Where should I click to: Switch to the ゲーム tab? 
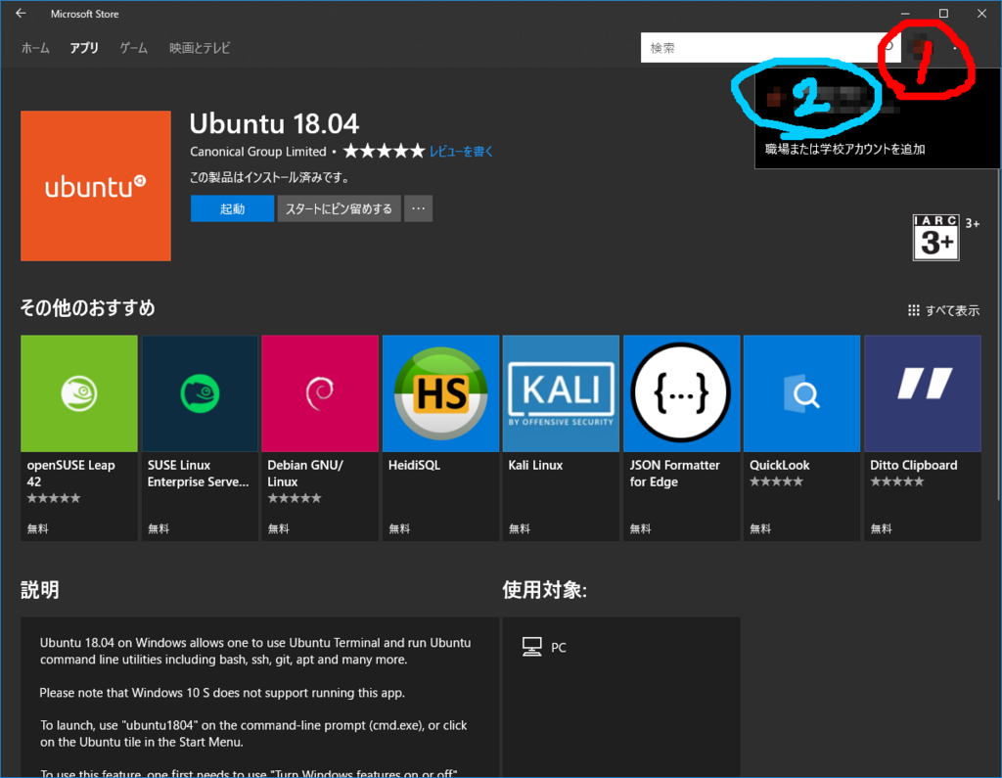click(x=133, y=48)
